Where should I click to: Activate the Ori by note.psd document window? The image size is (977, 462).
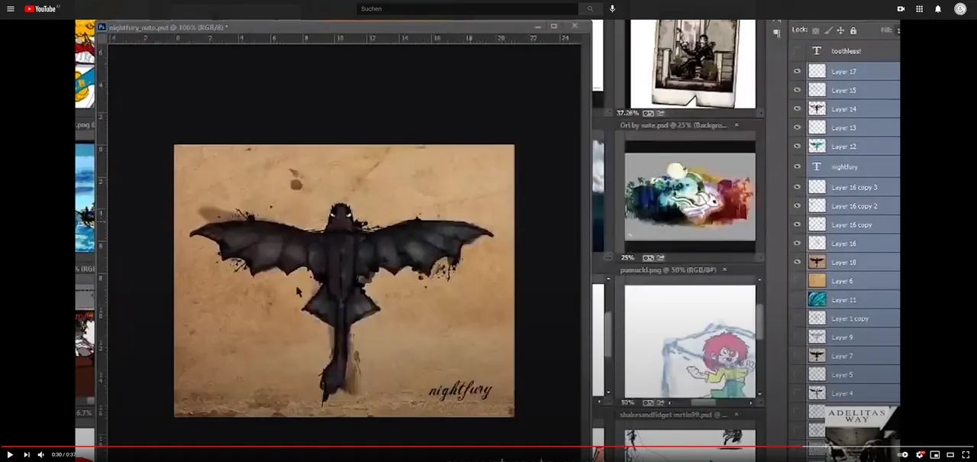tap(672, 124)
